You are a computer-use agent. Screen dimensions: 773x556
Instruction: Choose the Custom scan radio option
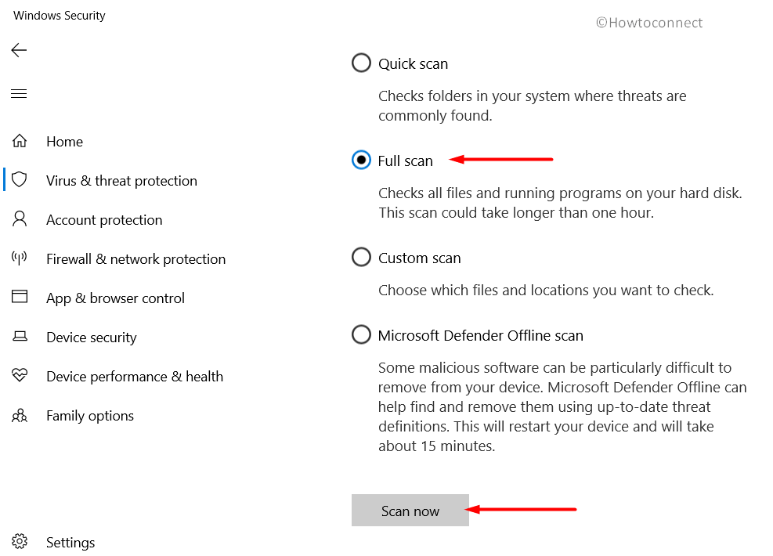[x=361, y=258]
